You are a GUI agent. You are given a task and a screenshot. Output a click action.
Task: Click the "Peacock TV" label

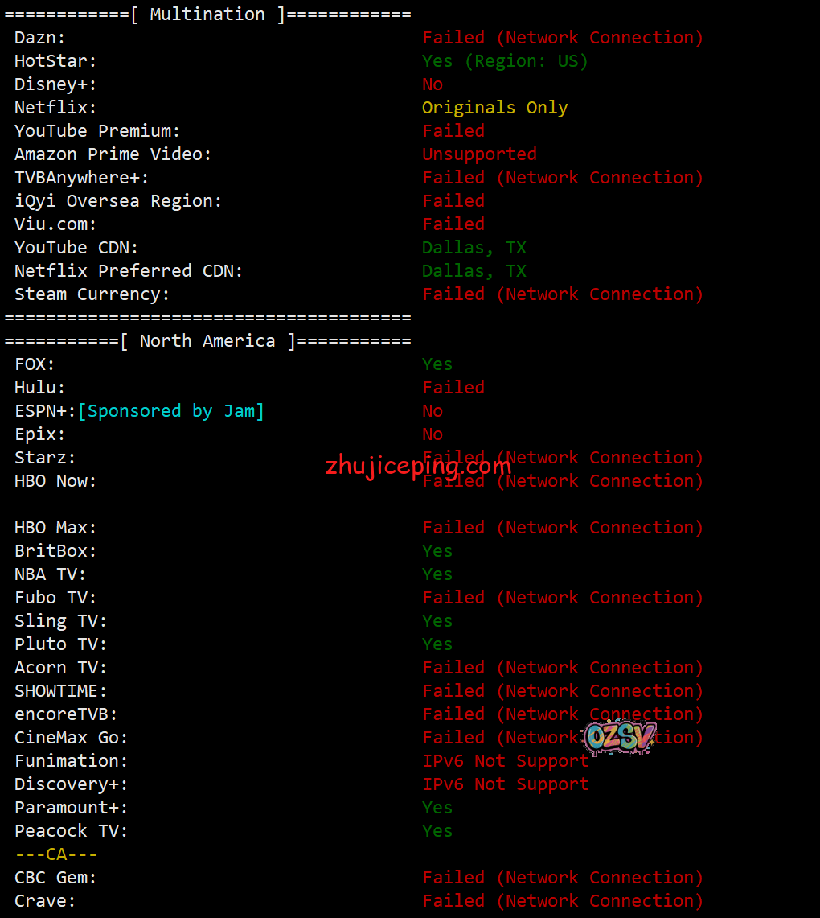point(71,831)
